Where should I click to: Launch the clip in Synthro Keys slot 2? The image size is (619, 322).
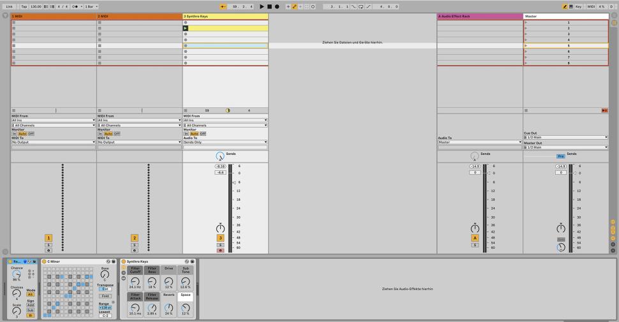pyautogui.click(x=186, y=29)
